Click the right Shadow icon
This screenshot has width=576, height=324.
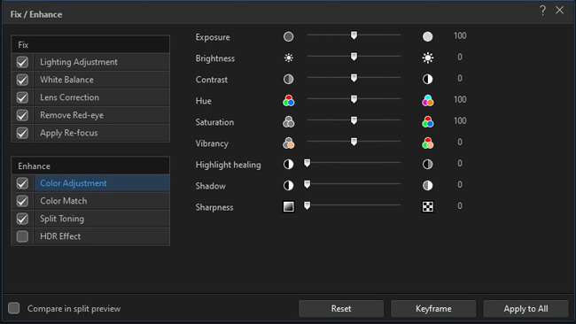[x=428, y=185]
